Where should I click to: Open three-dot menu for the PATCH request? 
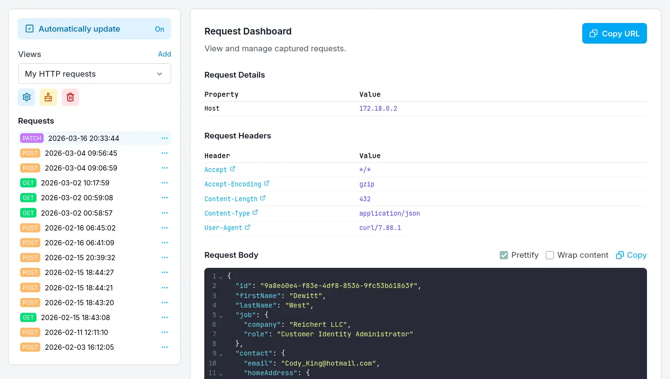click(x=165, y=138)
